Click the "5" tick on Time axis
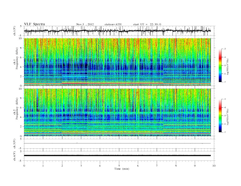 [119, 166]
